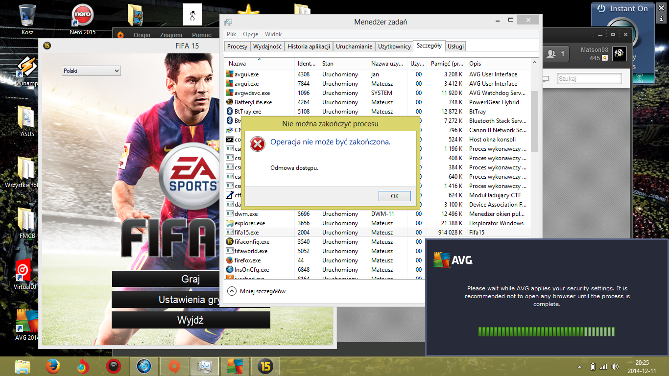Check the network signal tray icon
669x376 pixels.
[603, 367]
